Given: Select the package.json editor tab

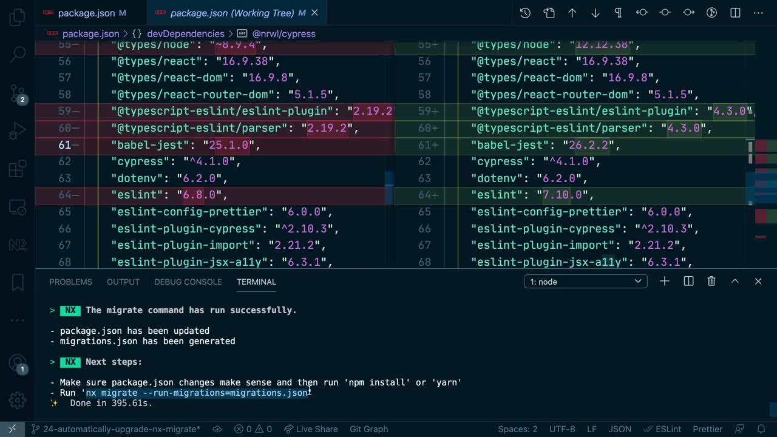Looking at the screenshot, I should [x=85, y=12].
